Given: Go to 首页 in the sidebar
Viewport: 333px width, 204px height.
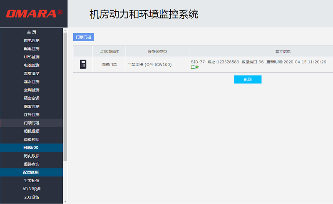Looking at the screenshot, I should coord(31,32).
